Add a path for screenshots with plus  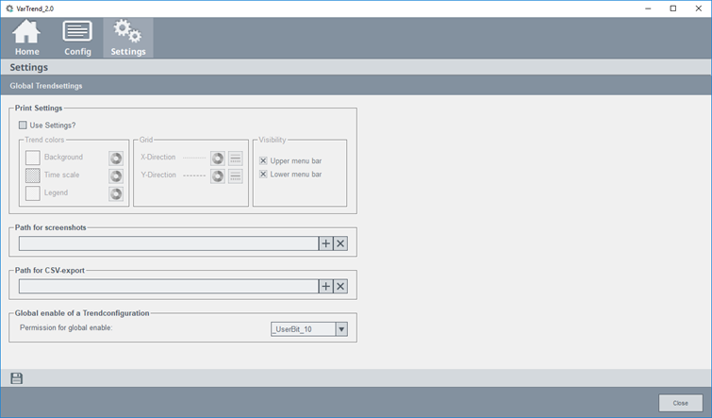pyautogui.click(x=325, y=243)
